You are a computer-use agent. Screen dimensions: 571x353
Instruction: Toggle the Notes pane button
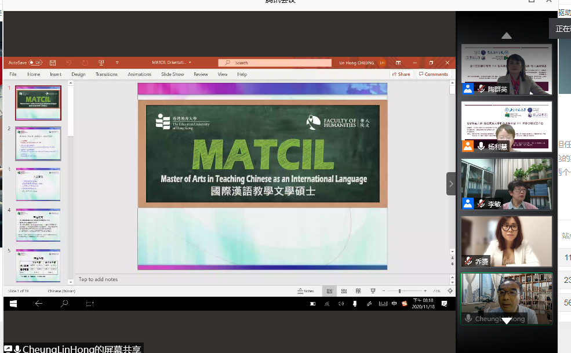pyautogui.click(x=305, y=291)
